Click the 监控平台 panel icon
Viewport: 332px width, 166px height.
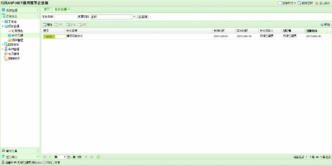(3, 157)
